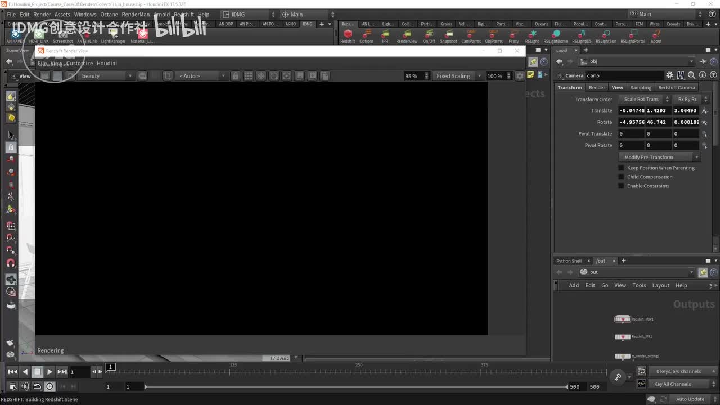Jump to first frame in playbar
Image resolution: width=720 pixels, height=405 pixels.
tap(12, 372)
